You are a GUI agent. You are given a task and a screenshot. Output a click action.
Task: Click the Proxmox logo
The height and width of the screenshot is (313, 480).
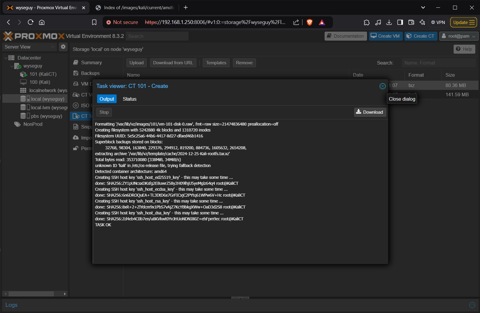click(x=34, y=36)
